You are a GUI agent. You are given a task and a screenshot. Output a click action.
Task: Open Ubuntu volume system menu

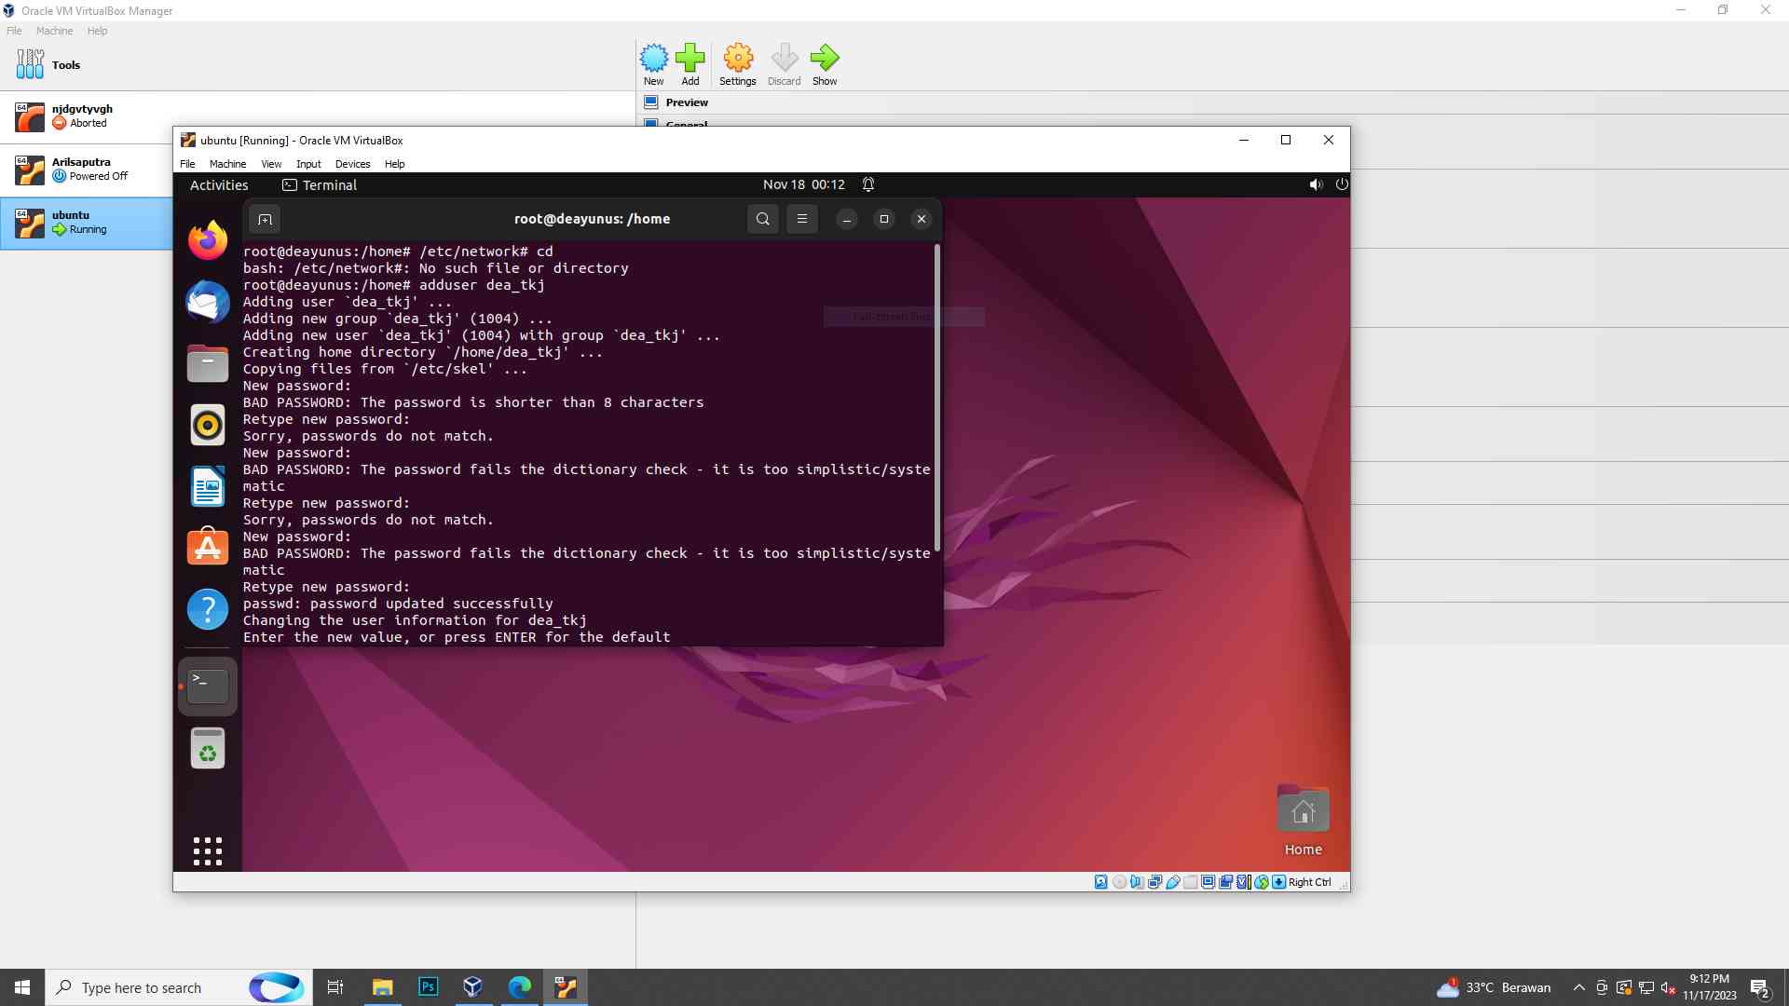(1316, 184)
